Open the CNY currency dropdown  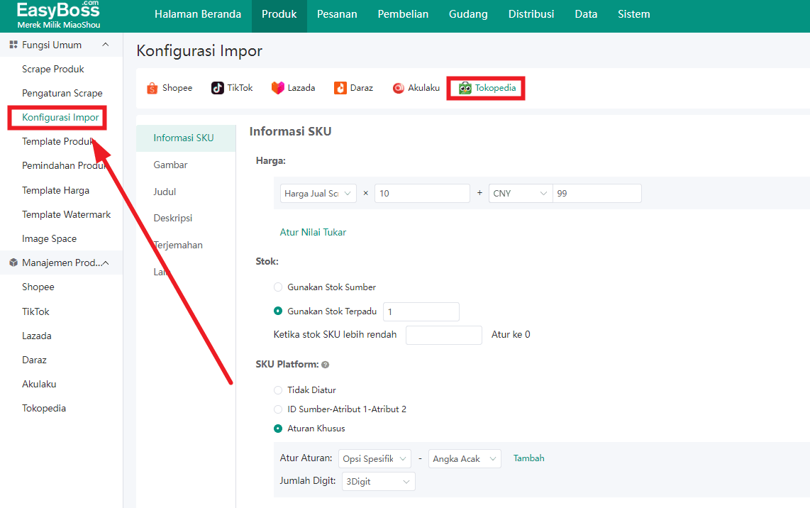point(521,193)
